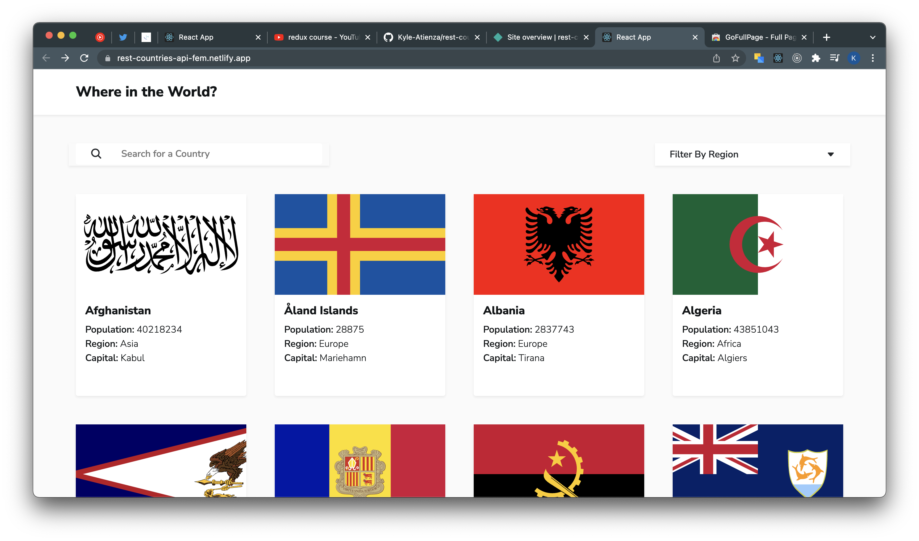The width and height of the screenshot is (919, 541).
Task: Toggle the bookmark star for this page
Action: (736, 58)
